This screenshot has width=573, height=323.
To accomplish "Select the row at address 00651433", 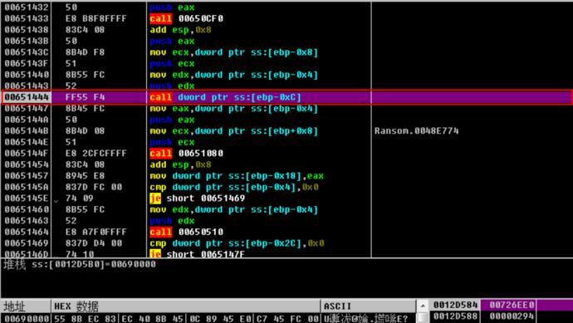I will coord(27,18).
